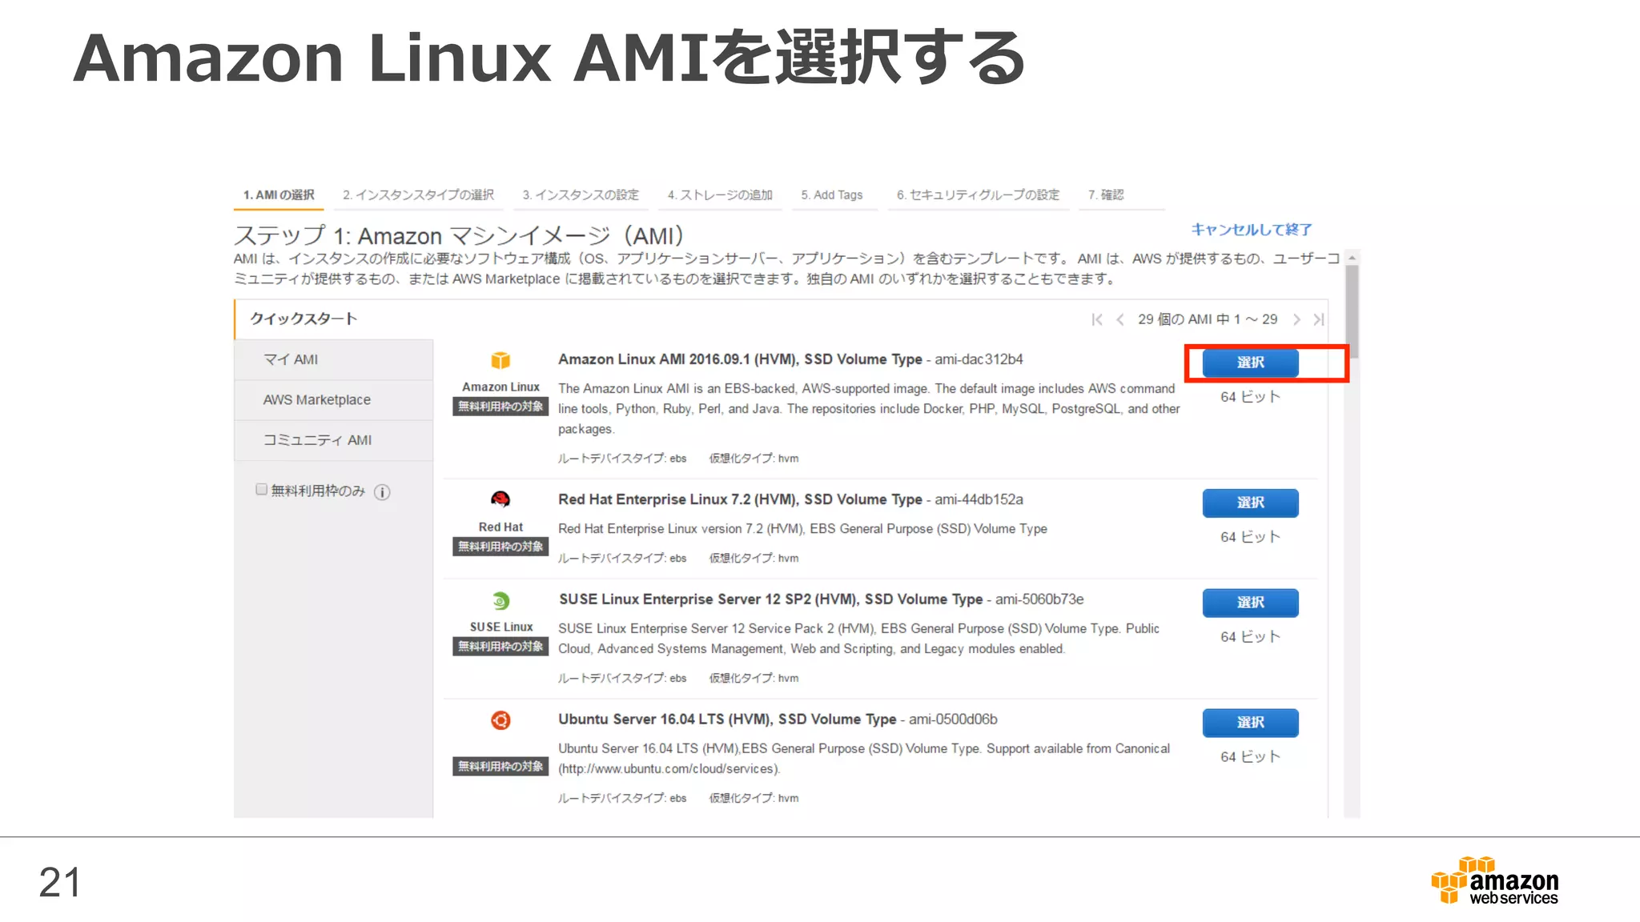Go to first AMI page arrow
Viewport: 1640px width, 922px height.
click(x=1097, y=319)
